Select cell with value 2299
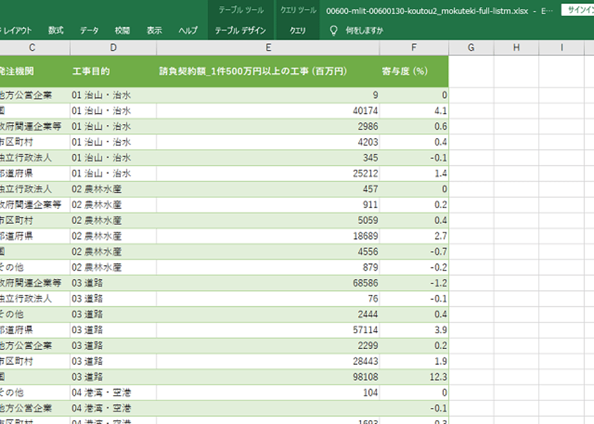The width and height of the screenshot is (594, 424). (x=268, y=346)
